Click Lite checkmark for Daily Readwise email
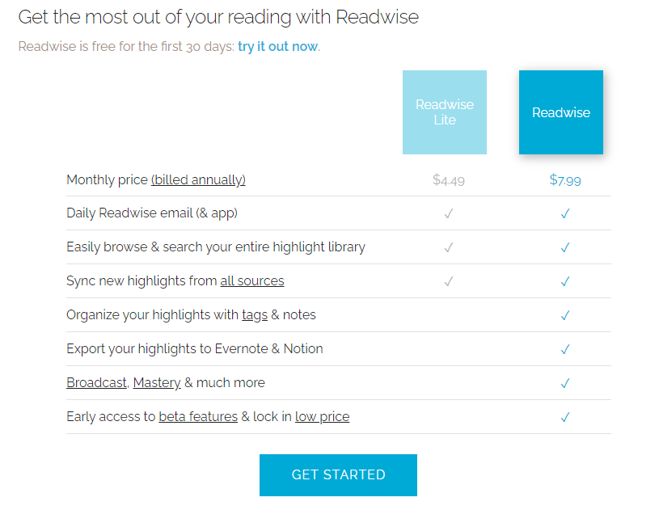This screenshot has height=510, width=659. (449, 213)
